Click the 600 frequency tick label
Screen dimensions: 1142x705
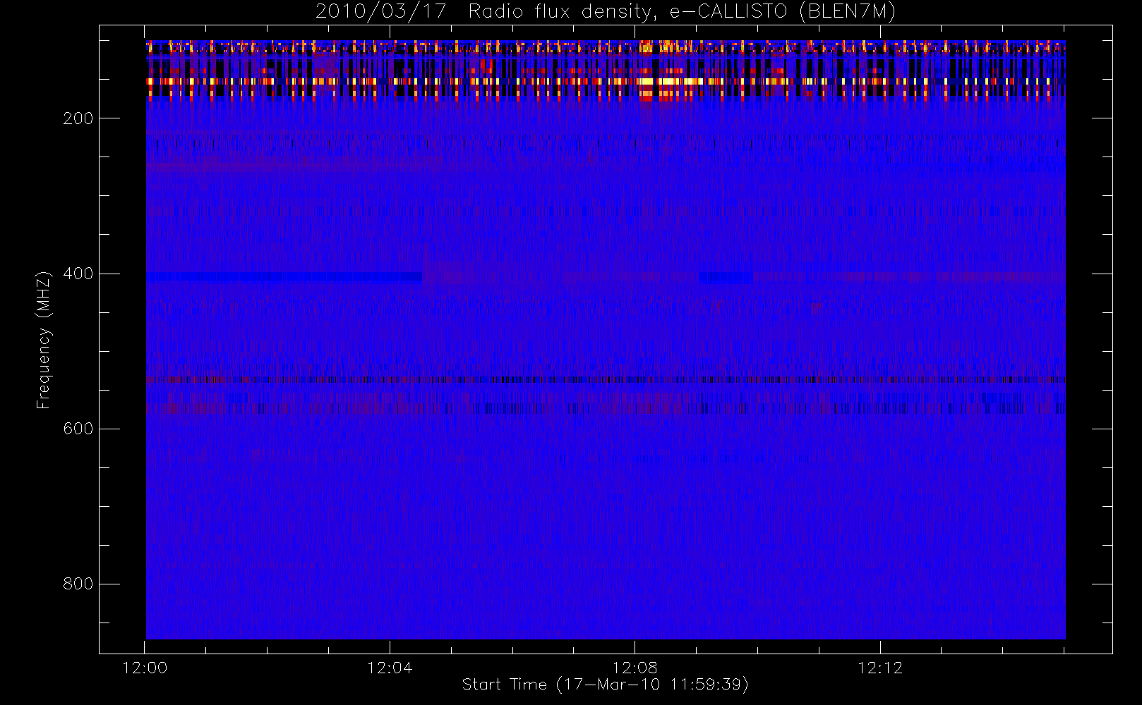[x=78, y=429]
